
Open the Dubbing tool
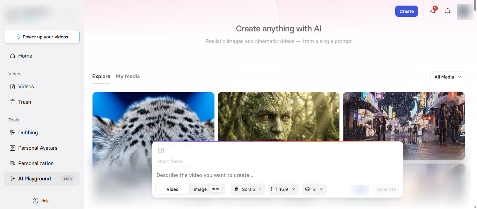[x=28, y=133]
